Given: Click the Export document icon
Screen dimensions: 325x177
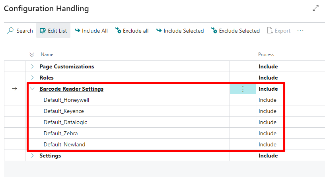Looking at the screenshot, I should coord(270,31).
